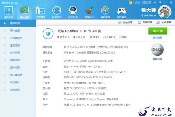Click the title 戴尔 OptiPlex 3010 台式电脑

click(79, 31)
